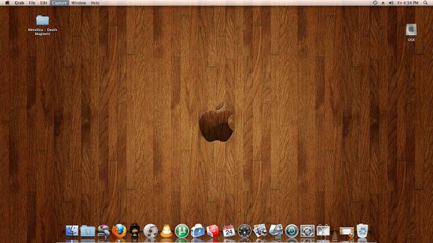The image size is (433, 243).
Task: Select the OSX drive on desktop
Action: pyautogui.click(x=411, y=32)
